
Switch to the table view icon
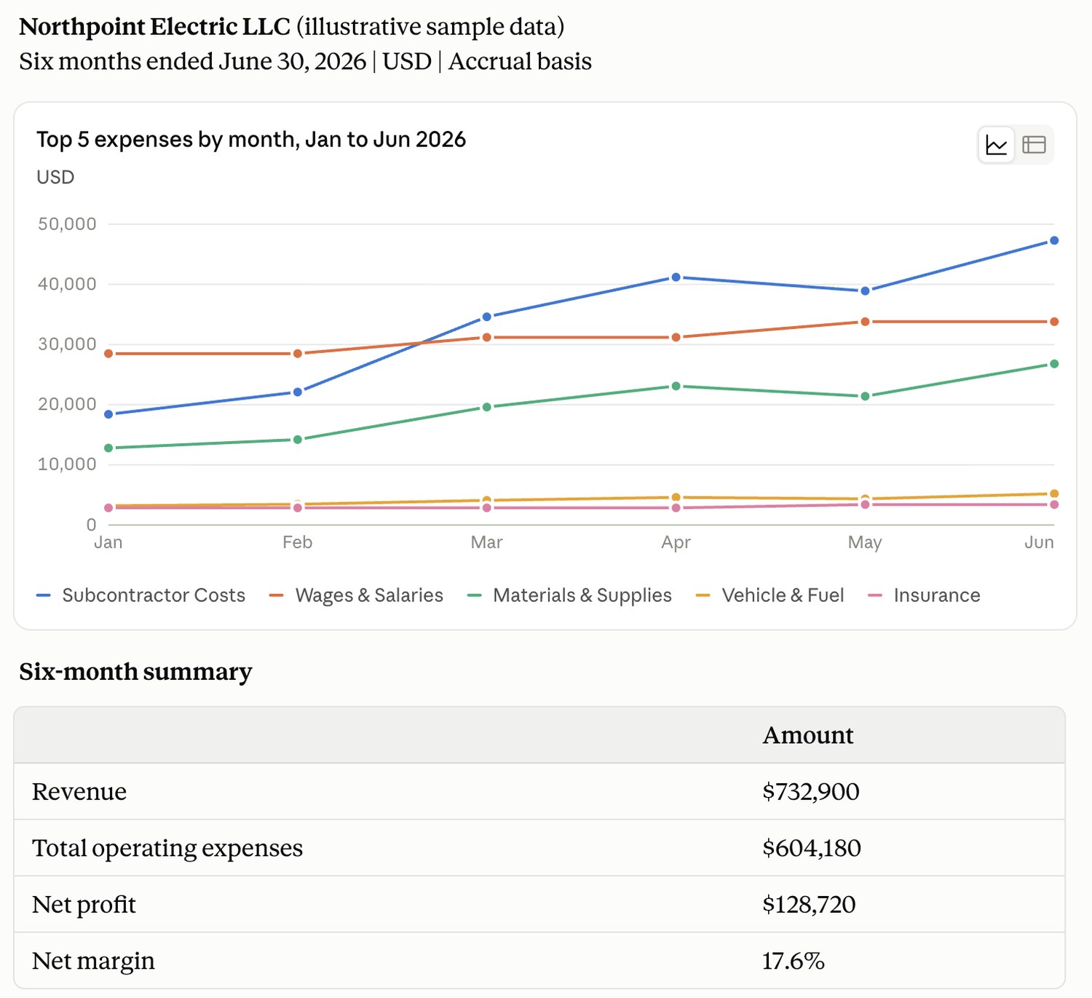pyautogui.click(x=1034, y=145)
